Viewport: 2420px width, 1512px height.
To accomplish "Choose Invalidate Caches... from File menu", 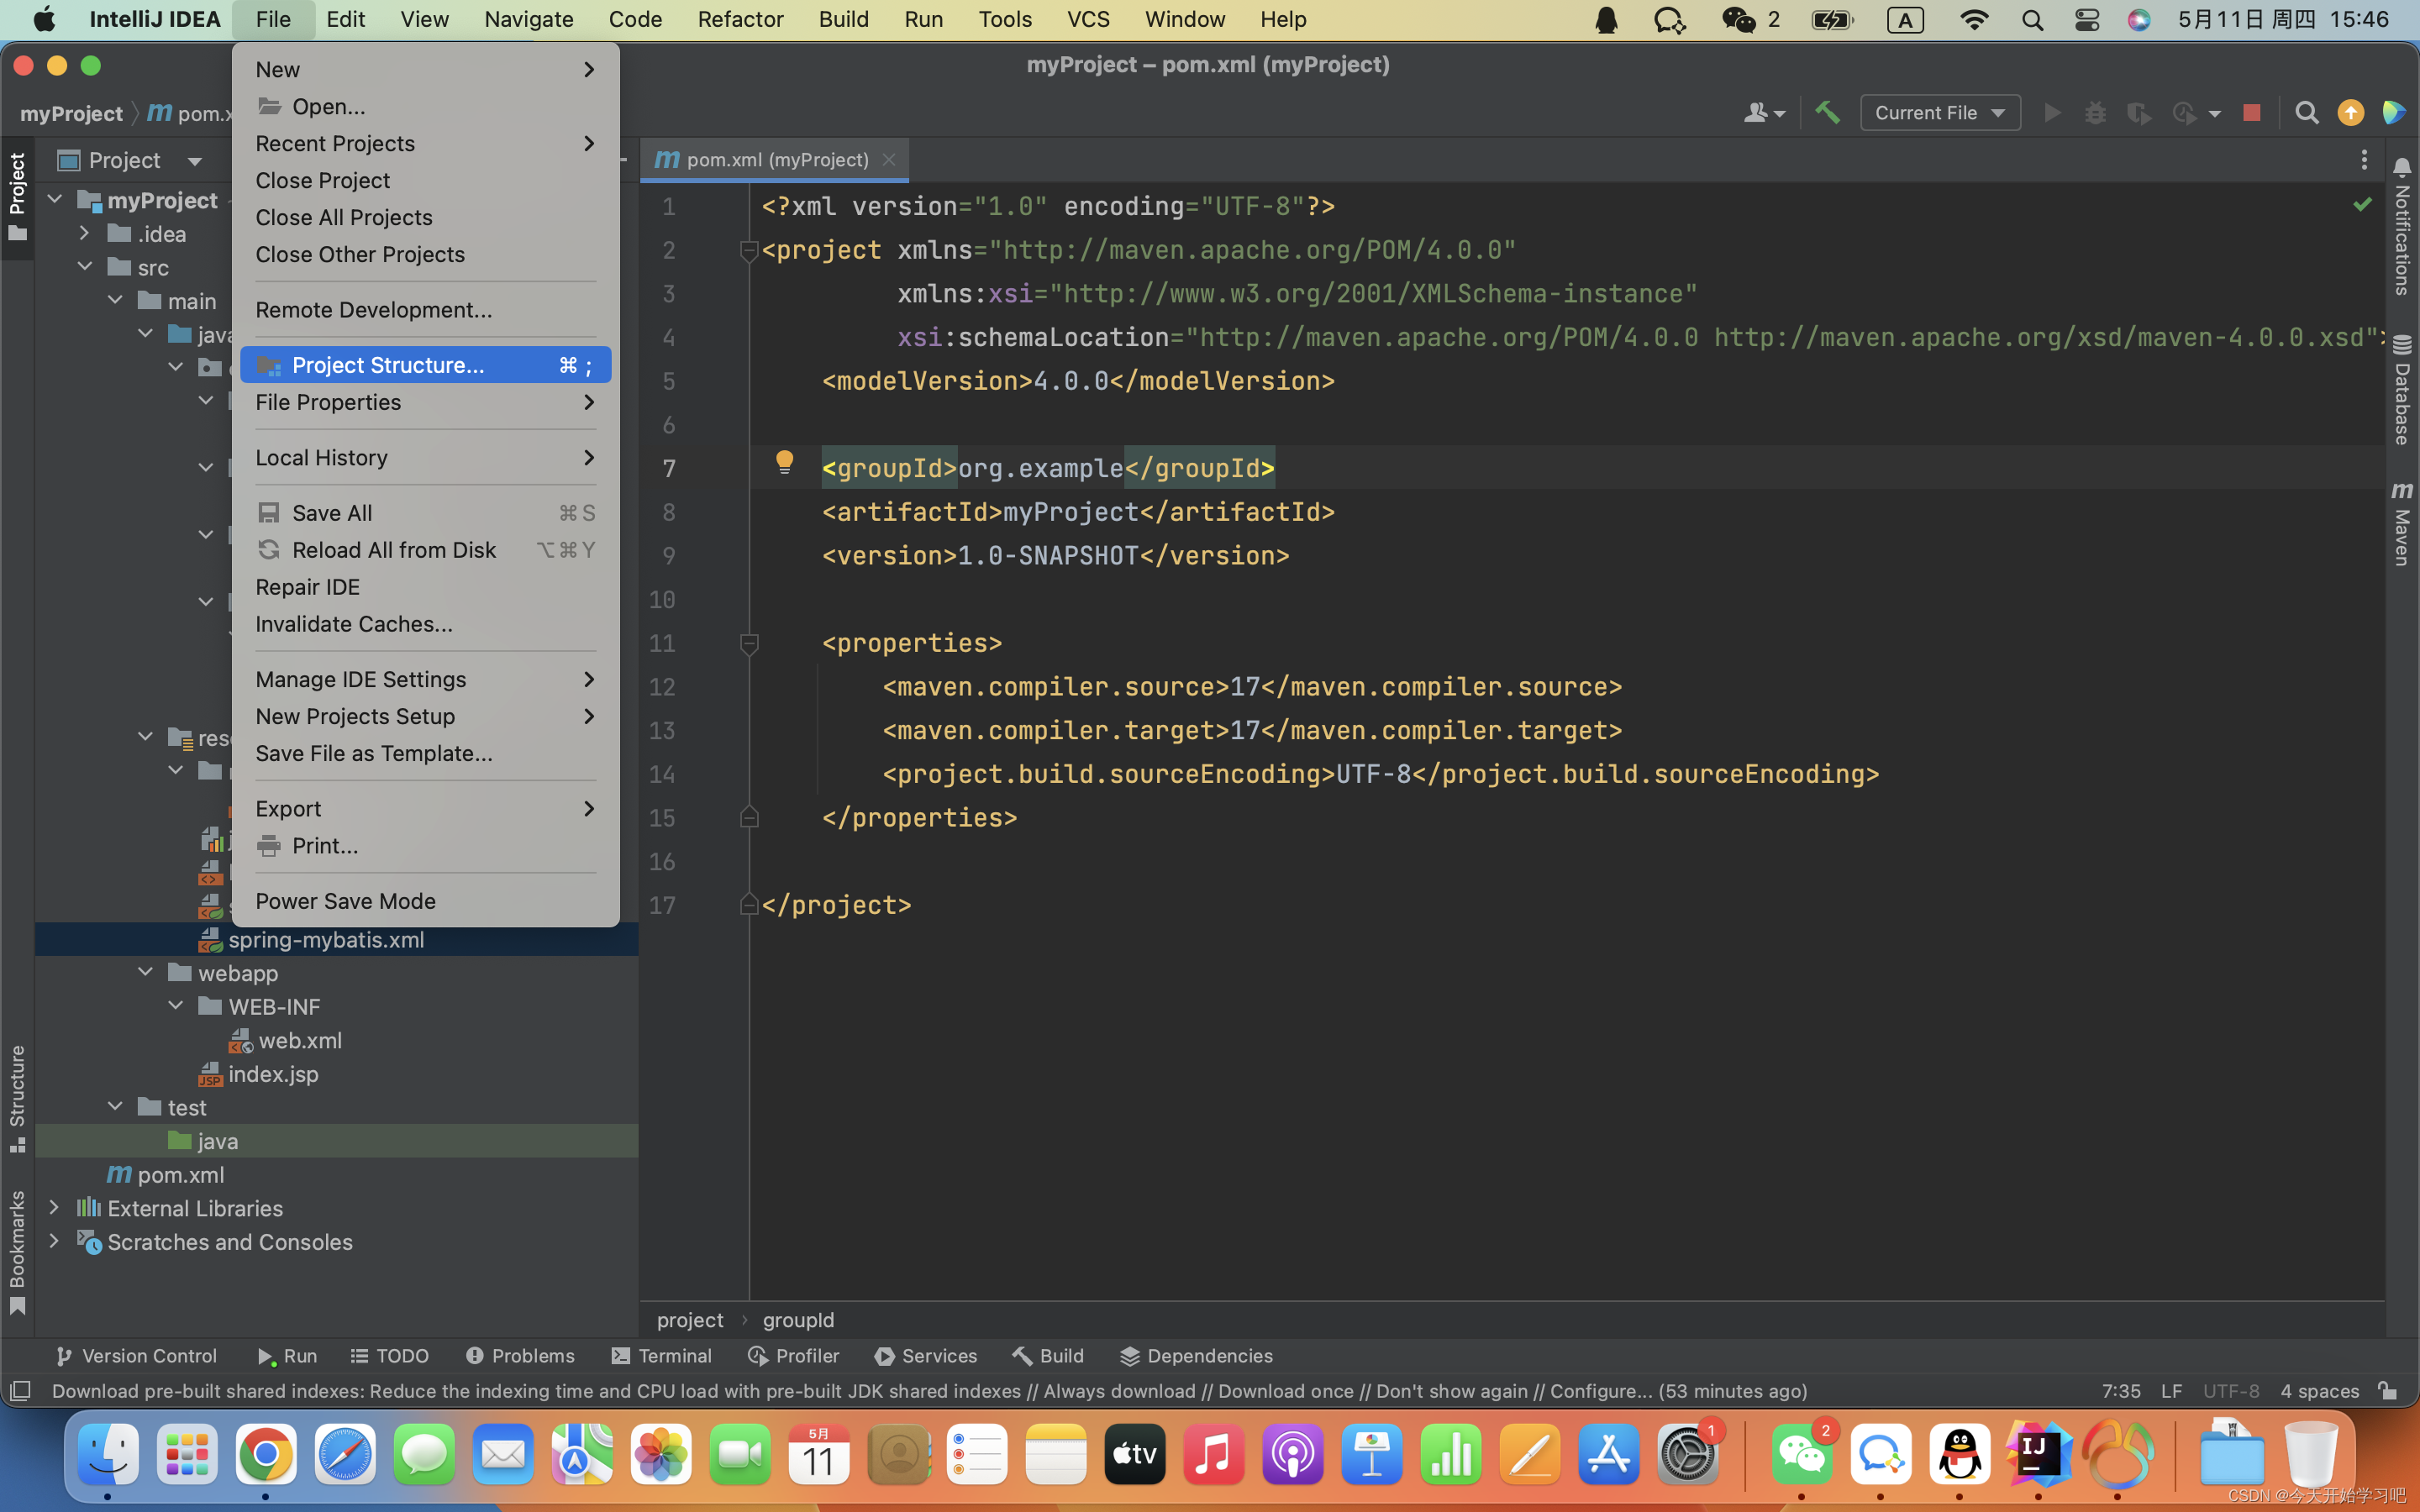I will pyautogui.click(x=425, y=624).
